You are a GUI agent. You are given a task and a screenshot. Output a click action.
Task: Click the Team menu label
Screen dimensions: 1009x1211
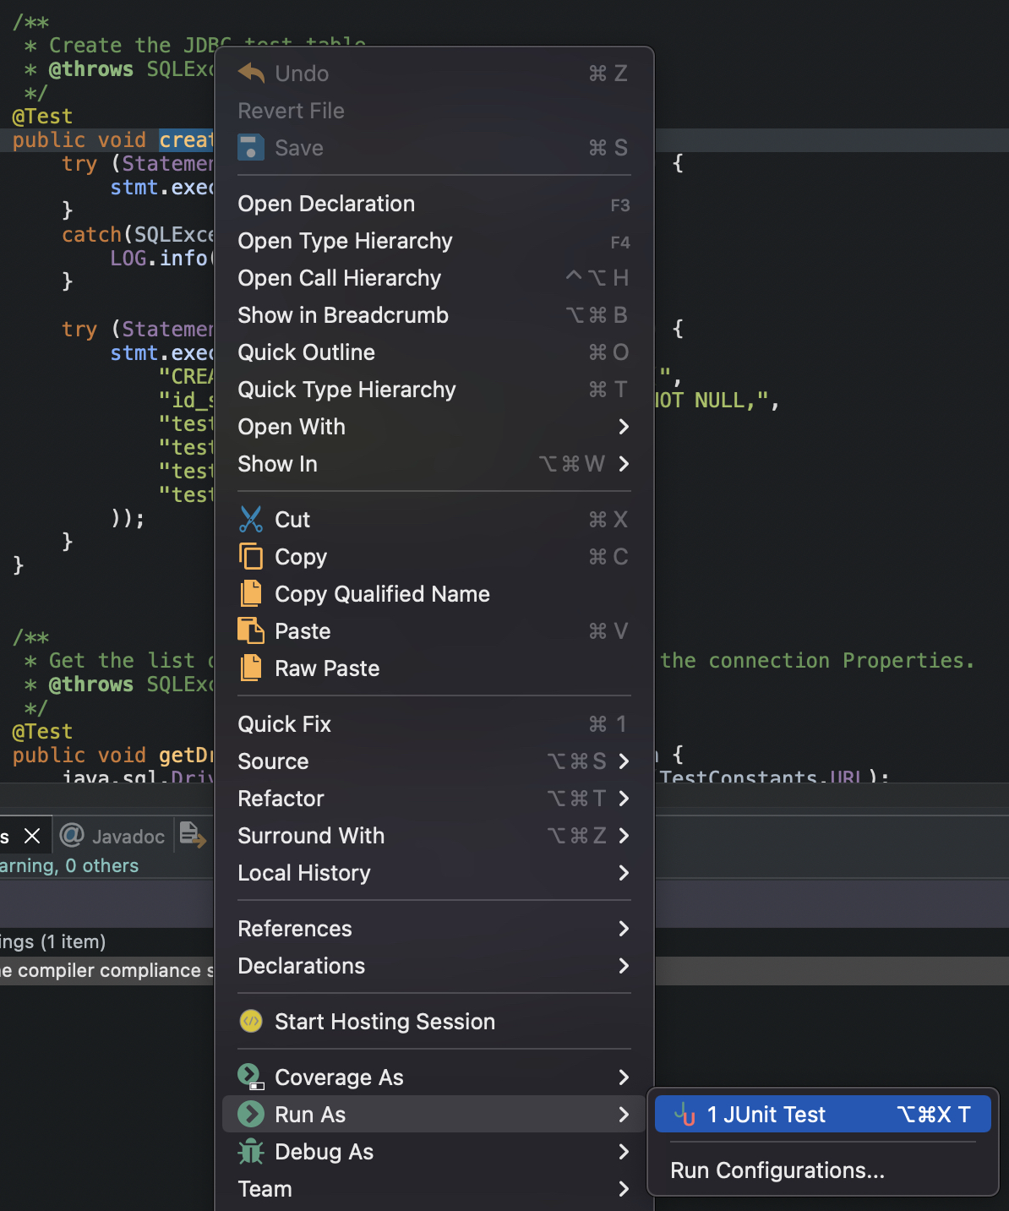265,1189
